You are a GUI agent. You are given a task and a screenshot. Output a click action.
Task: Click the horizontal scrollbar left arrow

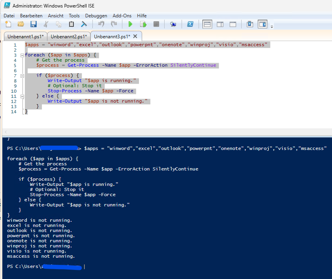click(x=6, y=132)
